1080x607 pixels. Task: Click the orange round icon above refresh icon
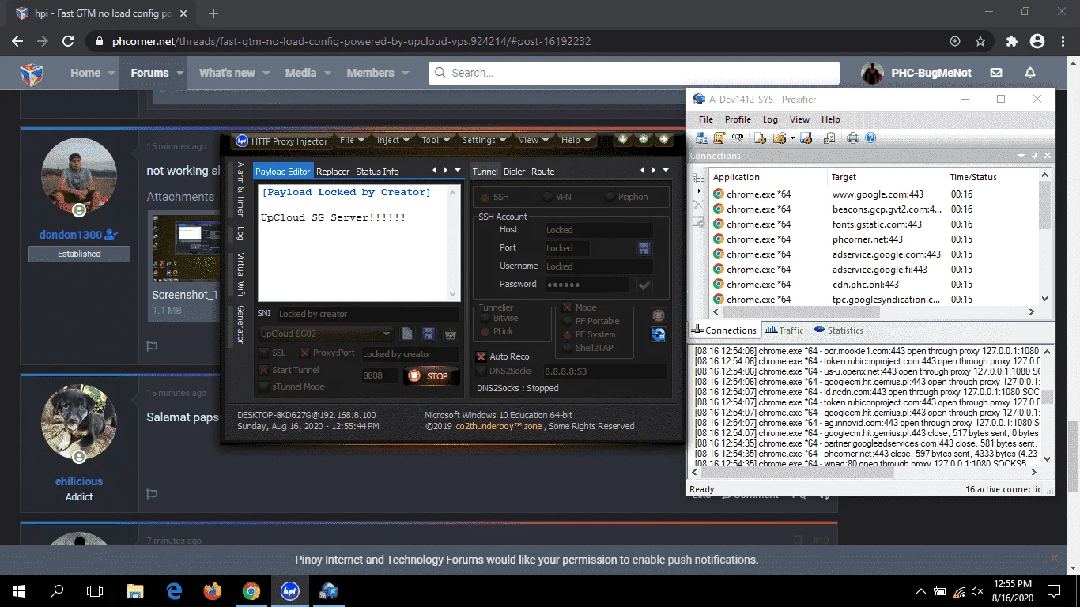click(659, 315)
